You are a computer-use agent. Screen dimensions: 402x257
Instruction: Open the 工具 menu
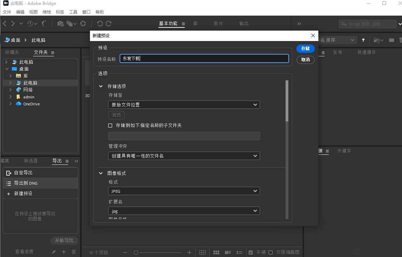pos(73,12)
